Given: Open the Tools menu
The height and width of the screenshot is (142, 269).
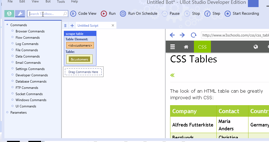Looking at the screenshot, I should coord(61,1).
